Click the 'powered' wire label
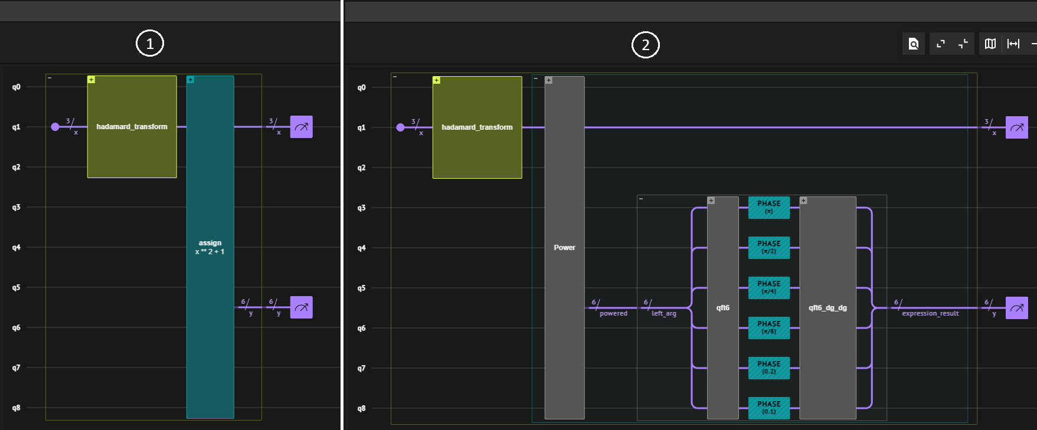Image resolution: width=1037 pixels, height=430 pixels. pyautogui.click(x=613, y=313)
